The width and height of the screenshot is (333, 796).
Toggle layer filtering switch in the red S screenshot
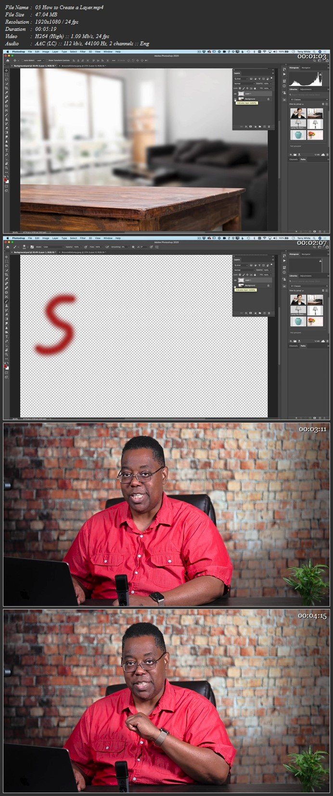pyautogui.click(x=271, y=265)
